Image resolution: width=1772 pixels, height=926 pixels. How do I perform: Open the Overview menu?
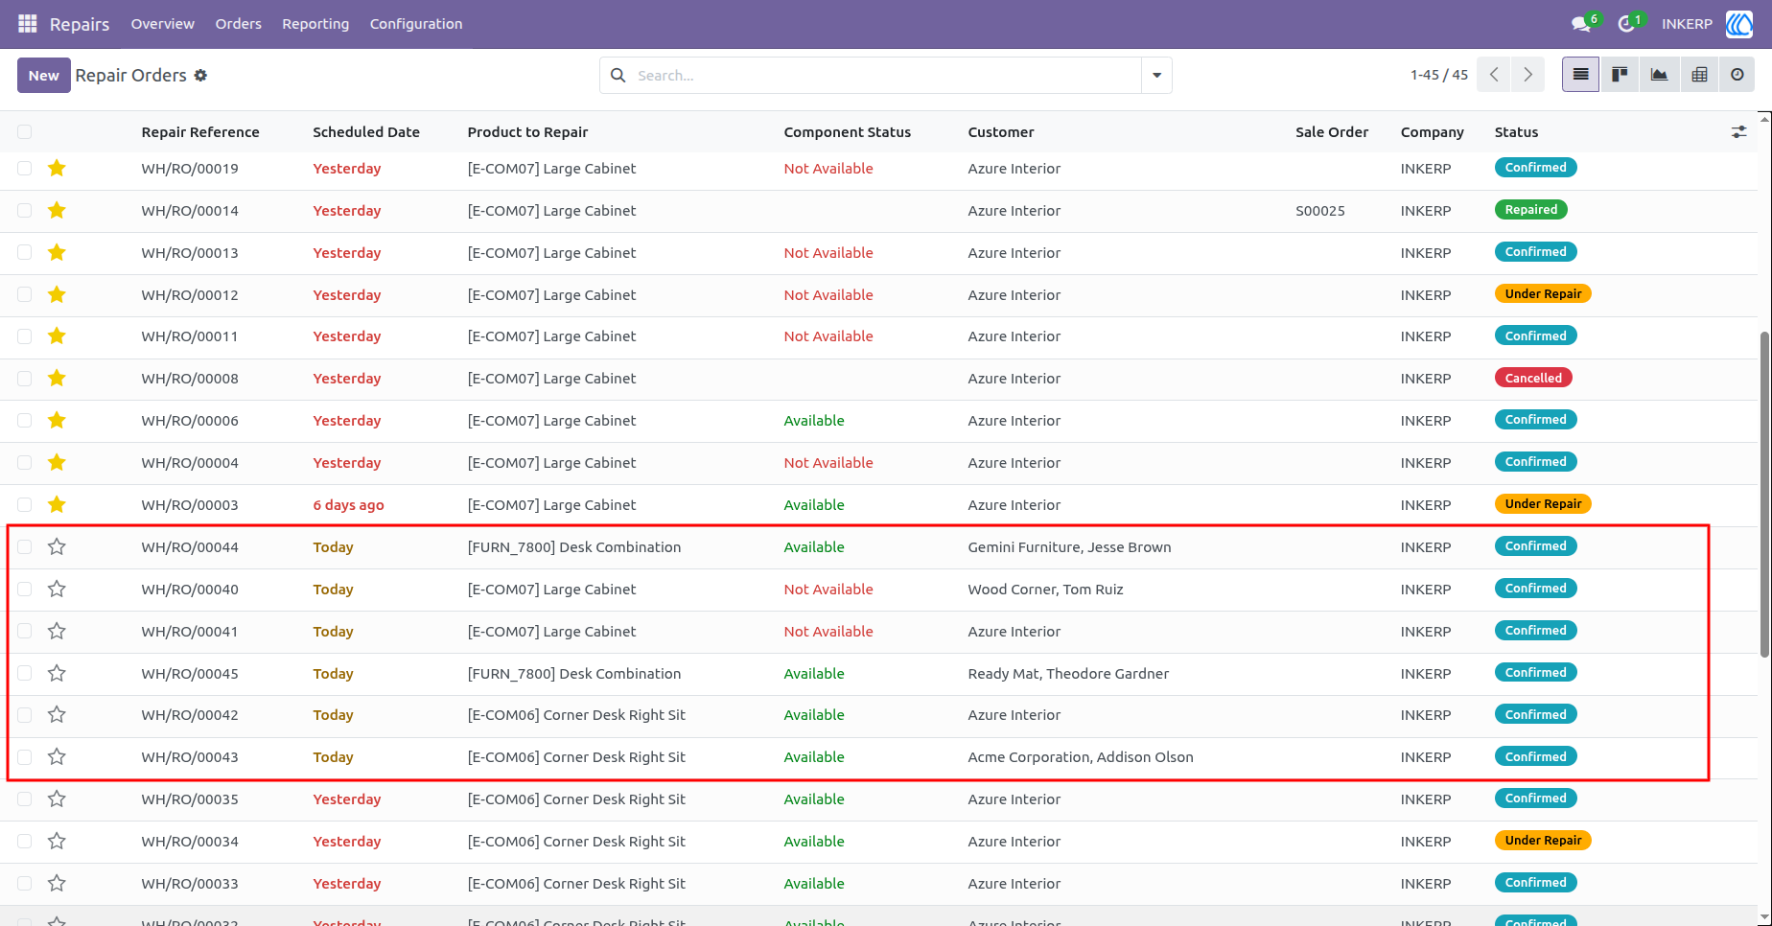[x=163, y=24]
